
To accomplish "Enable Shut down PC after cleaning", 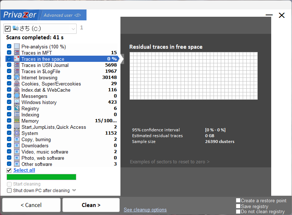I will coord(9,191).
